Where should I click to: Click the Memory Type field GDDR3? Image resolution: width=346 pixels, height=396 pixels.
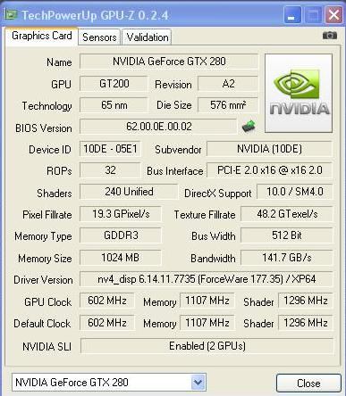pyautogui.click(x=121, y=235)
